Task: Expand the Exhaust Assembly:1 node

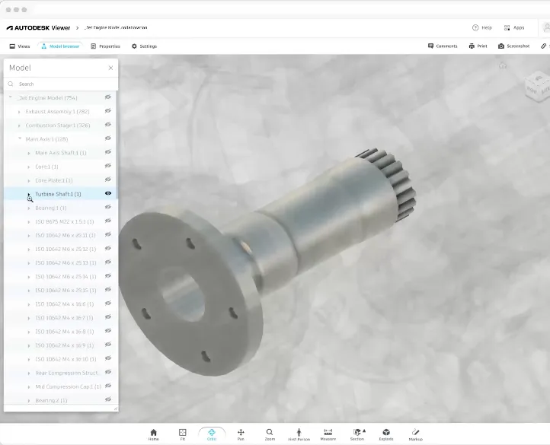Action: (19, 112)
